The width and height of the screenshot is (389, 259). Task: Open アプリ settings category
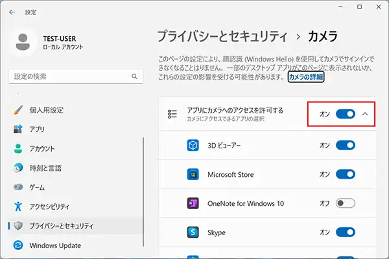coord(76,129)
